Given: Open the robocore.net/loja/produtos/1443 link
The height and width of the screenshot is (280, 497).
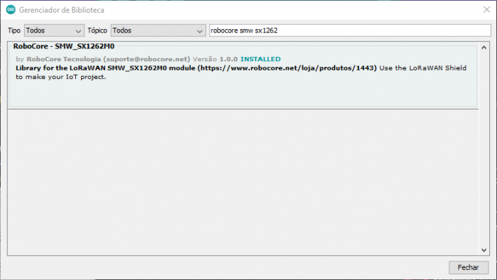Looking at the screenshot, I should coord(288,68).
